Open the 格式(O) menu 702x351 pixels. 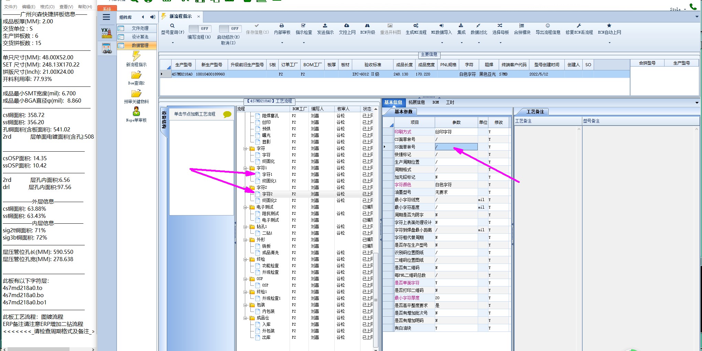pyautogui.click(x=47, y=7)
